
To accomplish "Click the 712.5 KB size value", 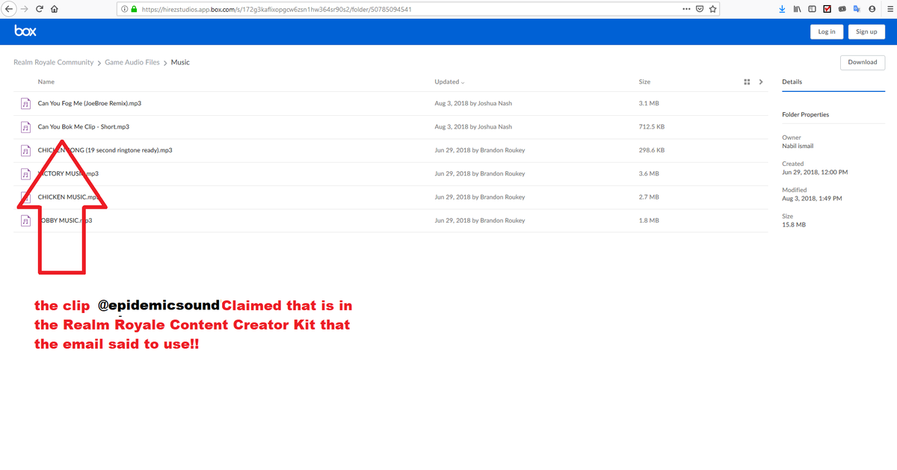I will 653,127.
